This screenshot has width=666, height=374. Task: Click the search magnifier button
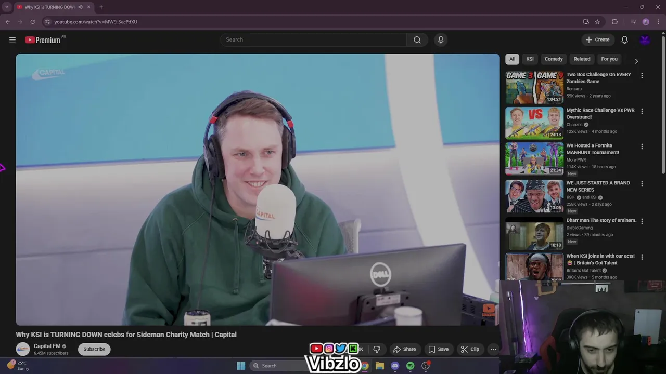[x=417, y=40]
